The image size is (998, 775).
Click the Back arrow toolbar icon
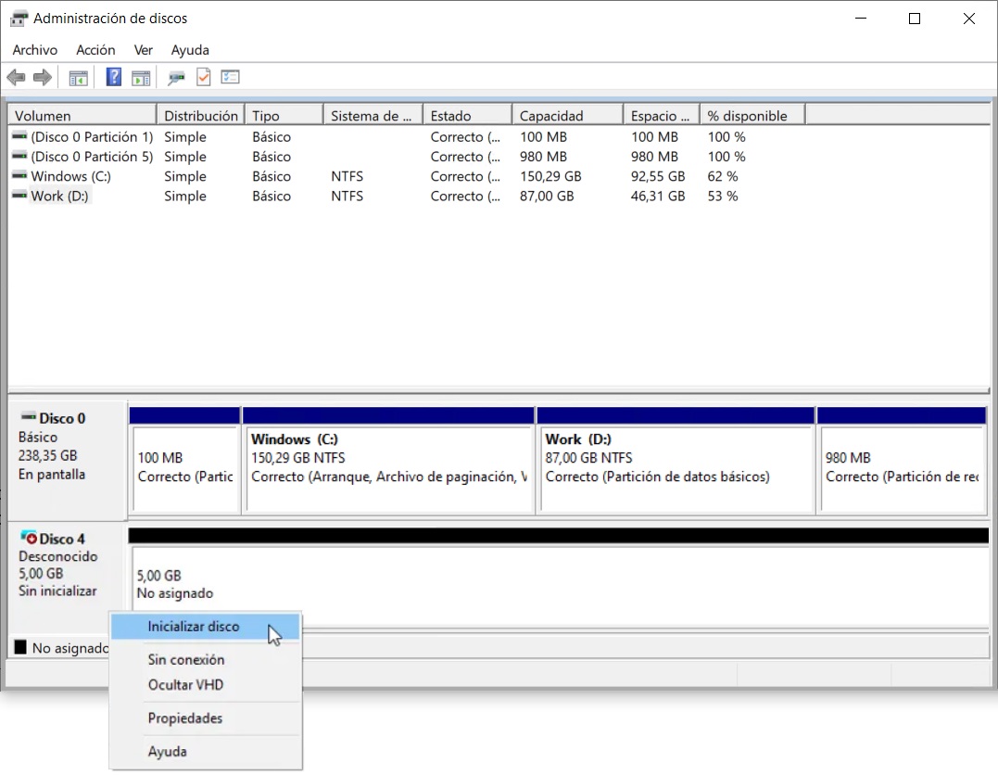(16, 78)
